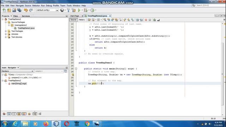Select TreeMapDemo2.java in Projects tree

(x=26, y=28)
